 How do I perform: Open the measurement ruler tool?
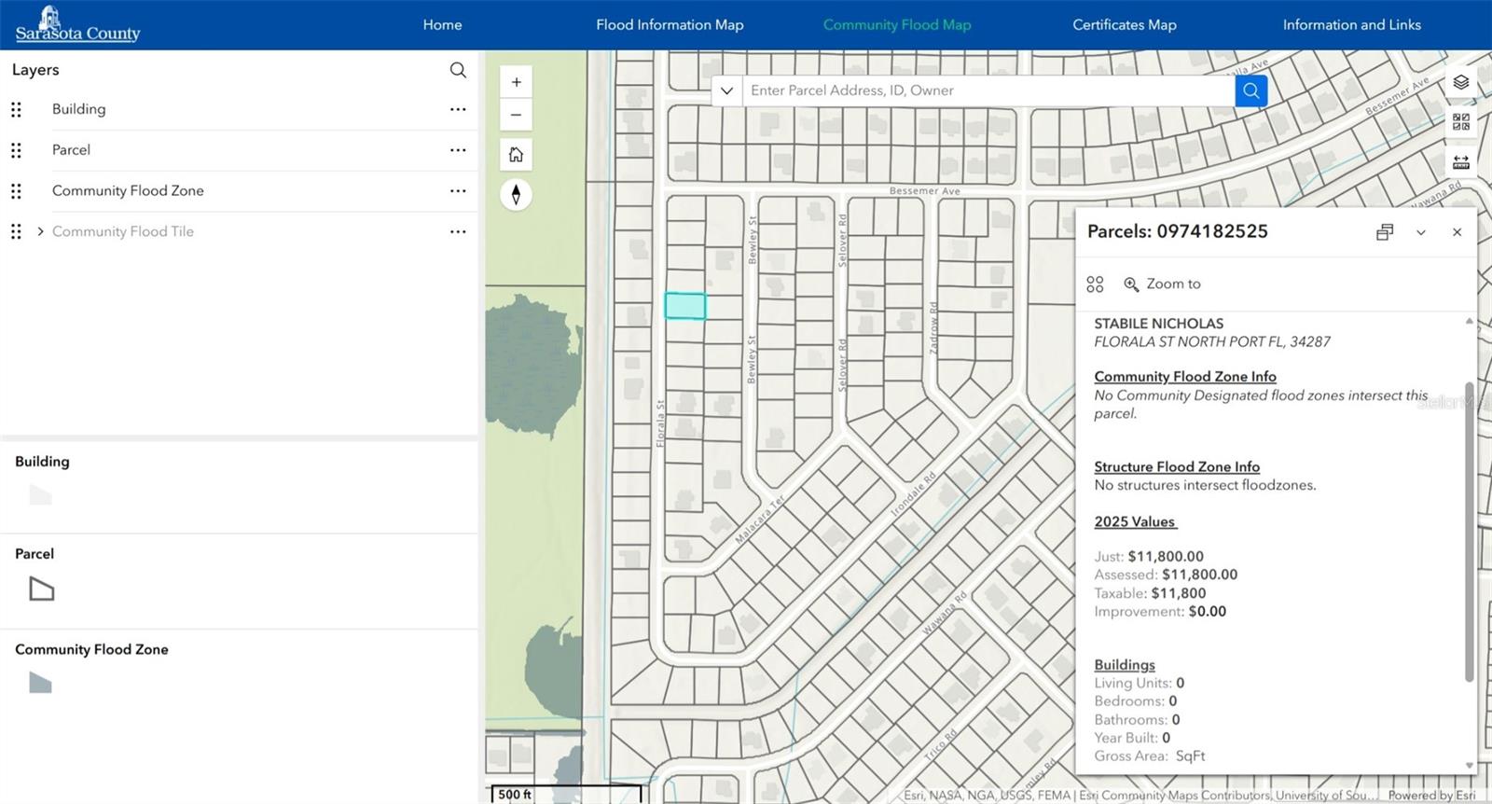(1460, 162)
